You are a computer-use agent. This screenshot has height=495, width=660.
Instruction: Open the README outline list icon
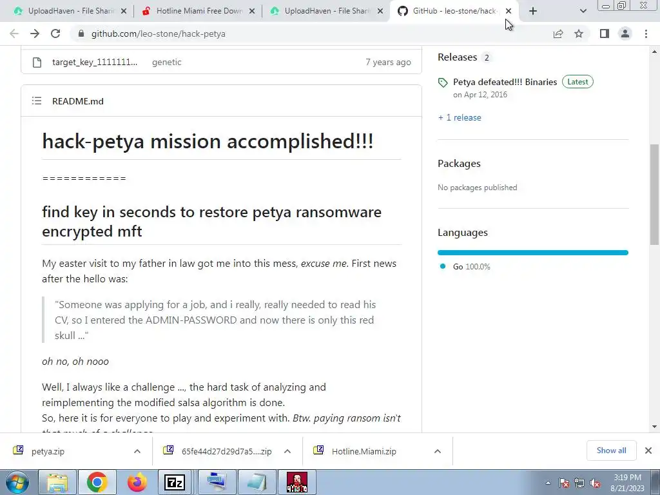(x=37, y=101)
